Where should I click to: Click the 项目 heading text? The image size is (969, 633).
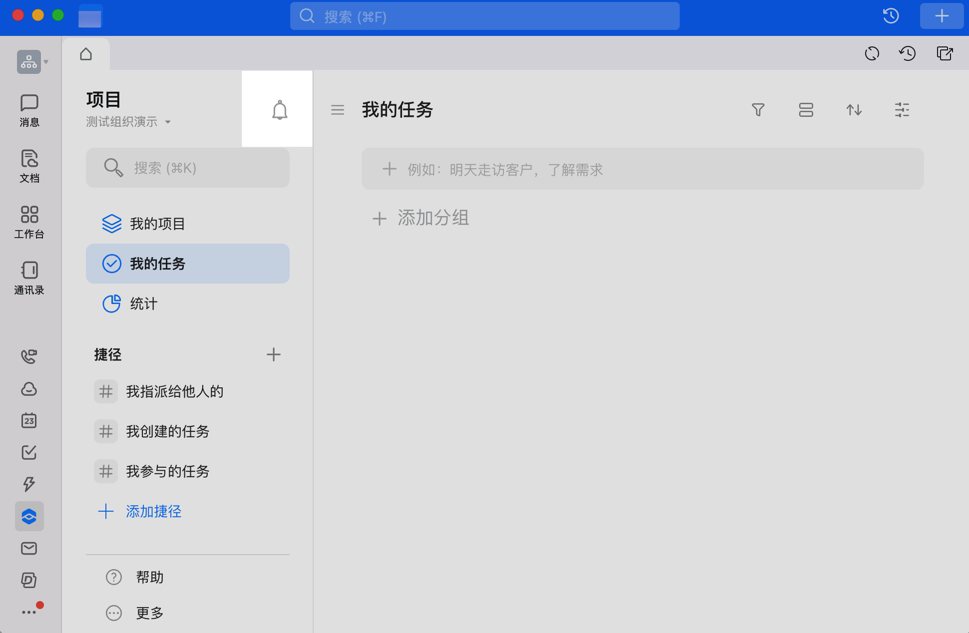click(103, 99)
